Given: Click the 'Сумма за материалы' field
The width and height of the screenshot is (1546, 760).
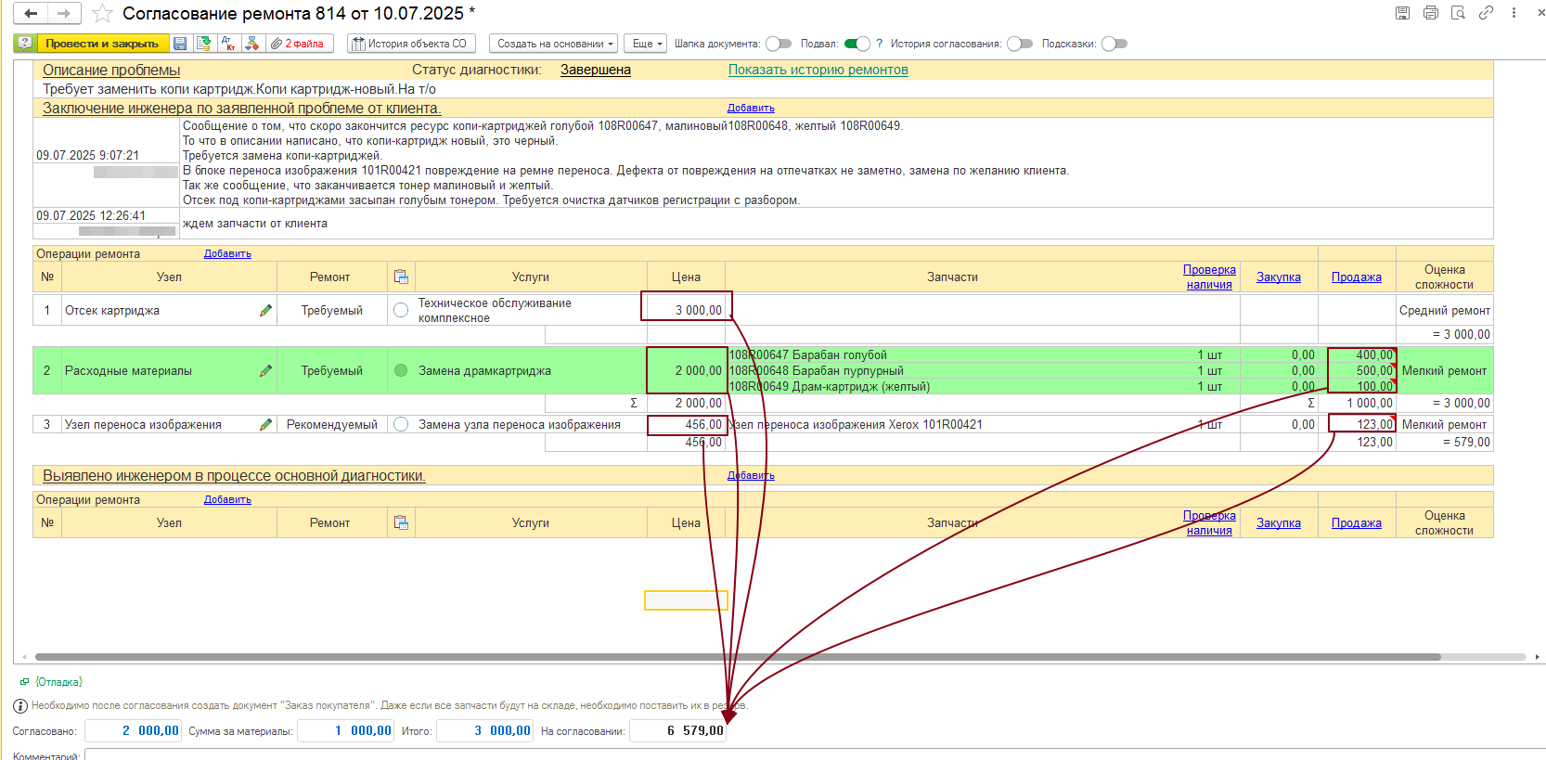Looking at the screenshot, I should 346,730.
